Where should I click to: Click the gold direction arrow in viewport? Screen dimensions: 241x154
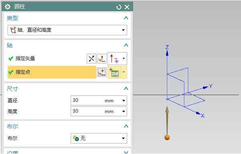click(167, 120)
